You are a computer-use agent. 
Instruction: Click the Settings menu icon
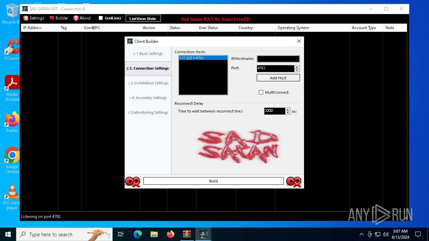point(26,18)
